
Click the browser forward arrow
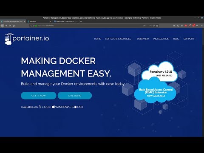(x=6, y=25)
